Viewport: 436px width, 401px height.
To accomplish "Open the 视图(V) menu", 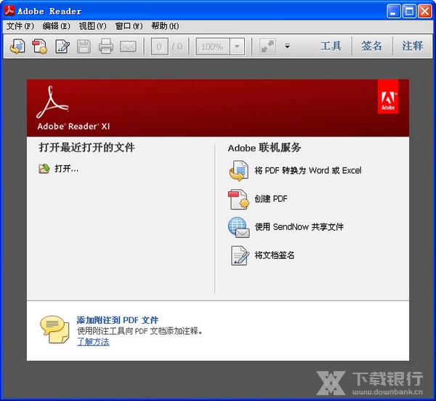I will pyautogui.click(x=92, y=26).
